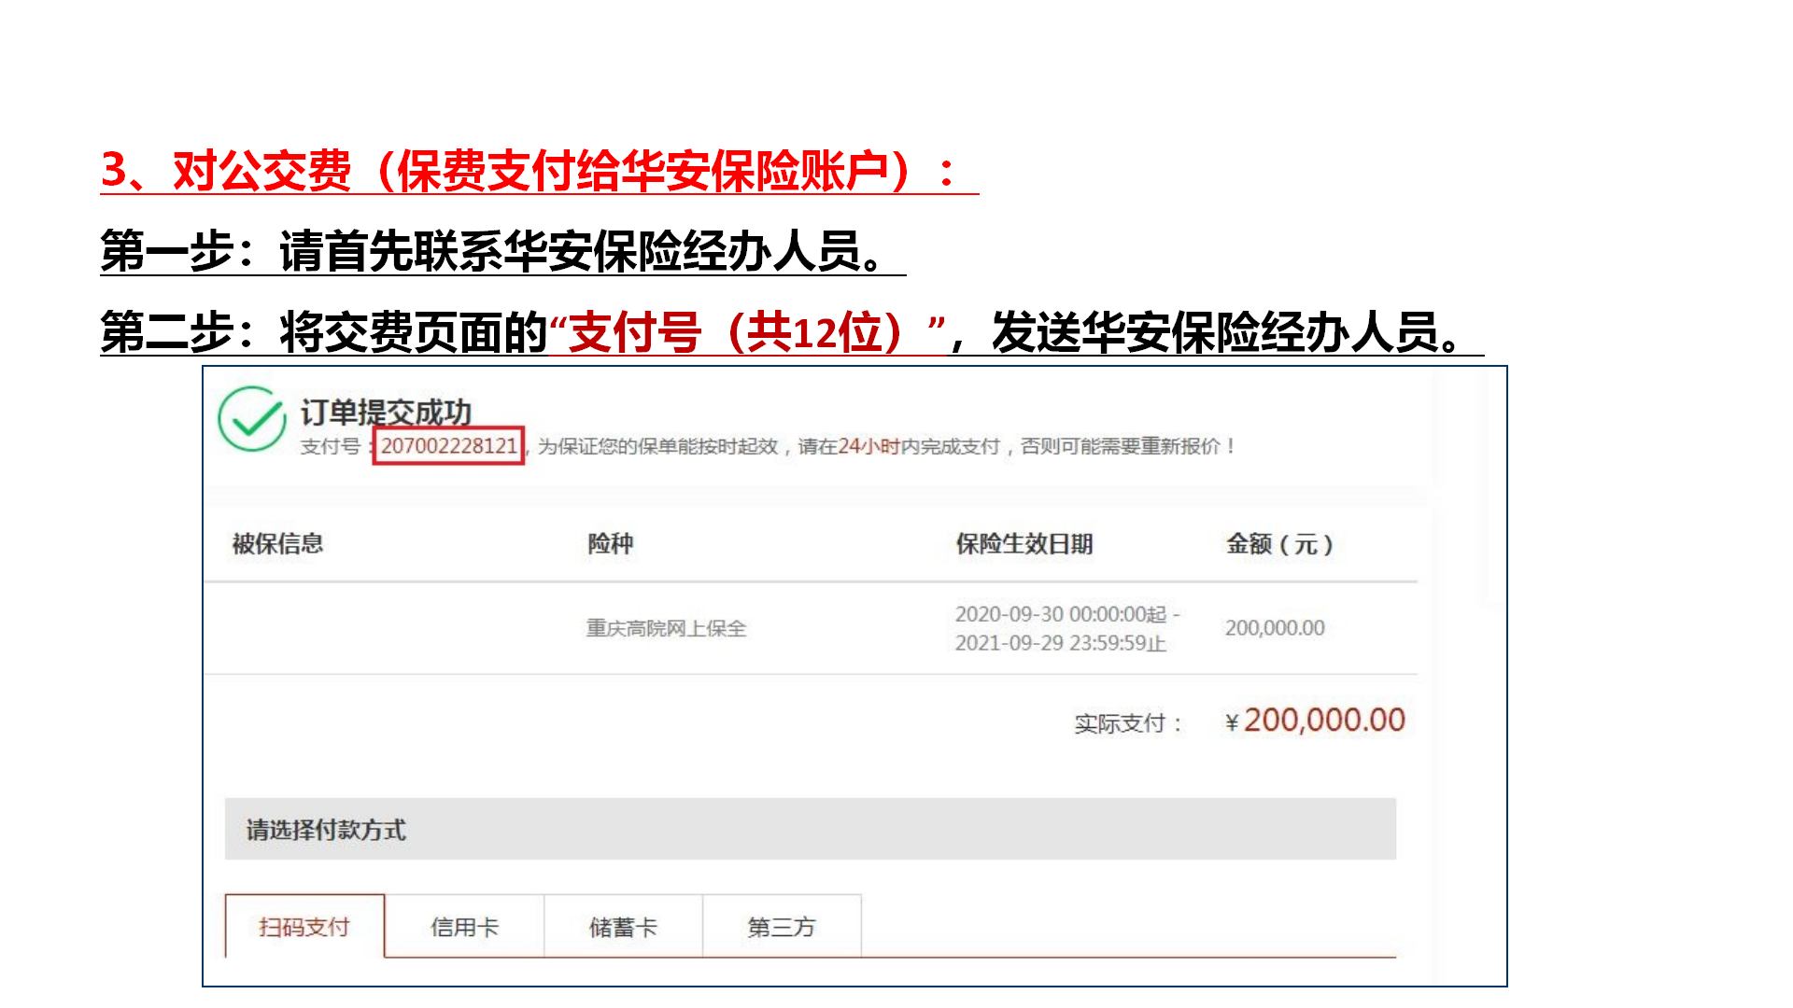Click the 险种 column header
Screen dimensions: 1793x1008
point(610,544)
